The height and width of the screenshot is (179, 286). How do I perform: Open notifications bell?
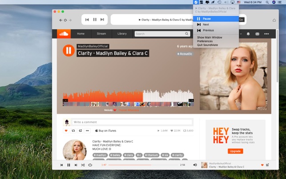pyautogui.click(x=248, y=34)
